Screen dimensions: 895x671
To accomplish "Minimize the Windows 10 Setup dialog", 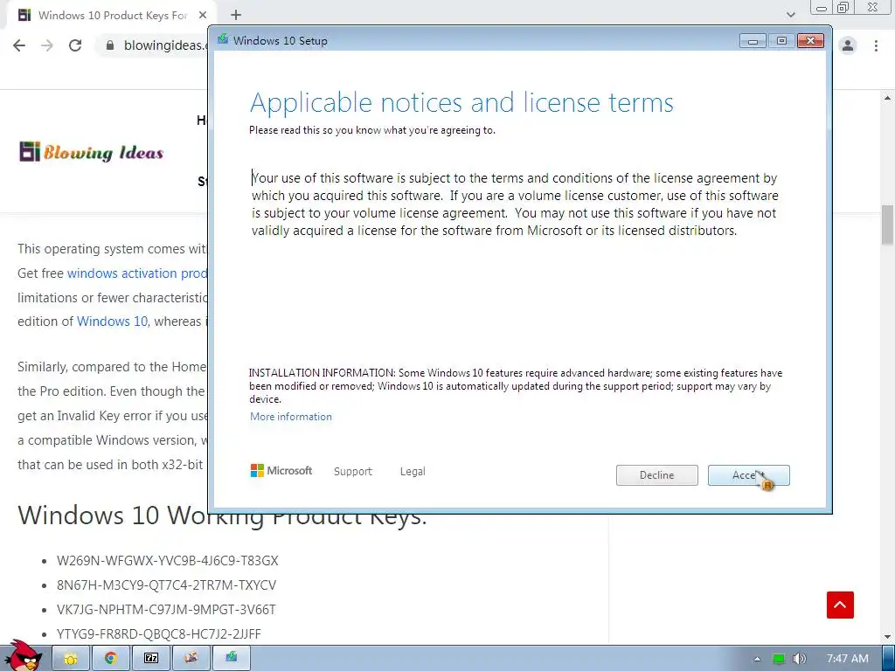I will [x=753, y=41].
